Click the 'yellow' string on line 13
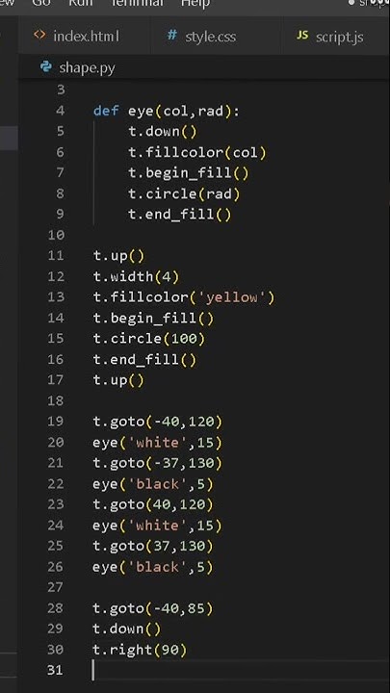390x693 pixels. pyautogui.click(x=232, y=297)
